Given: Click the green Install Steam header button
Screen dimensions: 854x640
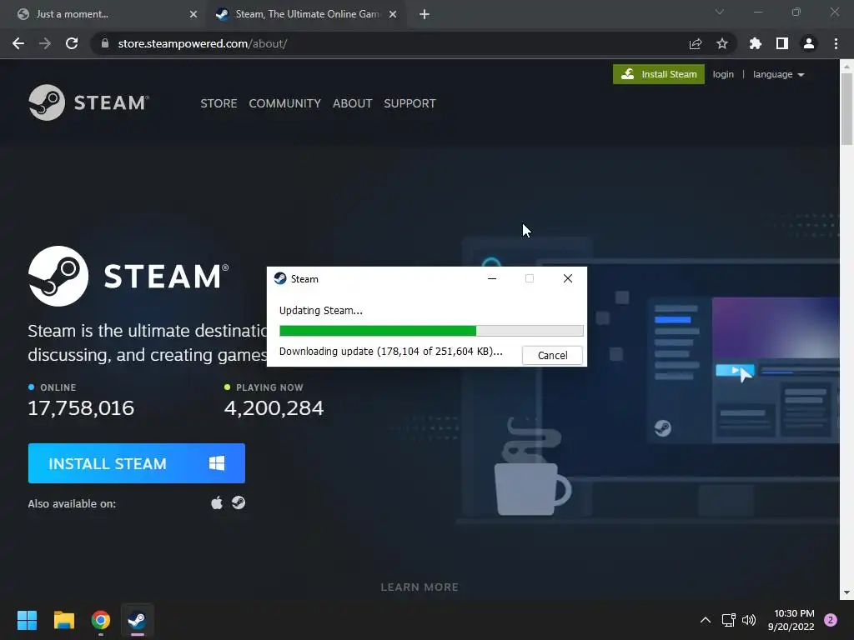Looking at the screenshot, I should tap(659, 74).
